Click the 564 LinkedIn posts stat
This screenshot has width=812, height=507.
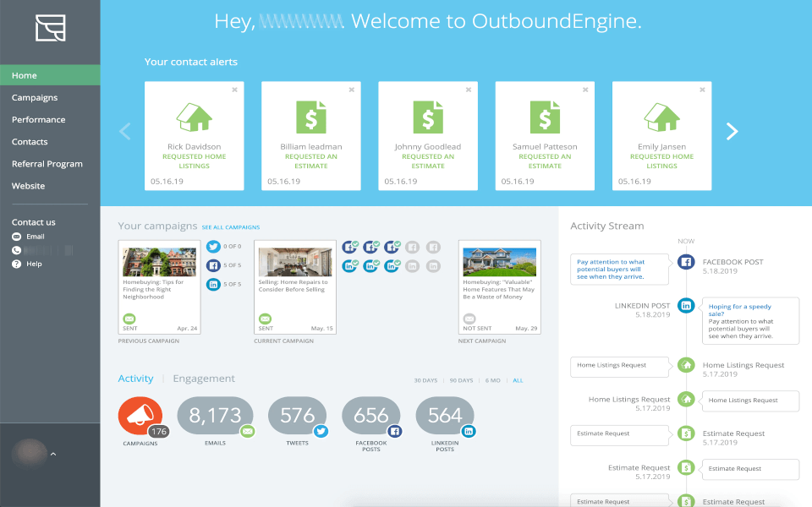point(445,416)
